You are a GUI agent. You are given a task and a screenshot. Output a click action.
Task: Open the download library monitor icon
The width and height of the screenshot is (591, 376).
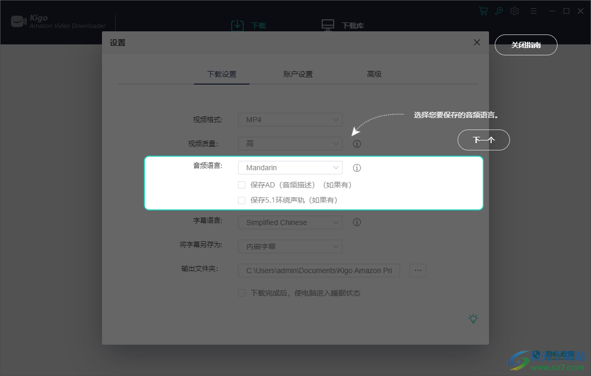[x=327, y=25]
